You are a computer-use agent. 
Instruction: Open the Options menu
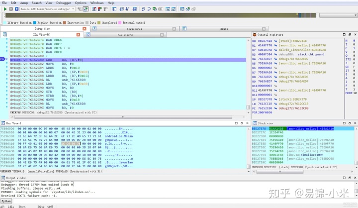(x=81, y=3)
